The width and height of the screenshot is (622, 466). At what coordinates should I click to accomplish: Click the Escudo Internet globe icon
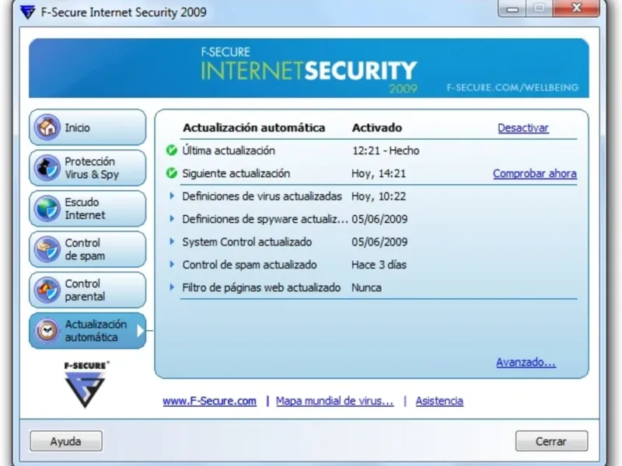(x=47, y=208)
